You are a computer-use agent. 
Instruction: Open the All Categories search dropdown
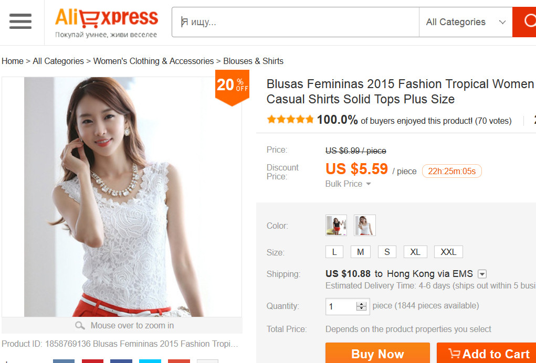[x=465, y=22]
